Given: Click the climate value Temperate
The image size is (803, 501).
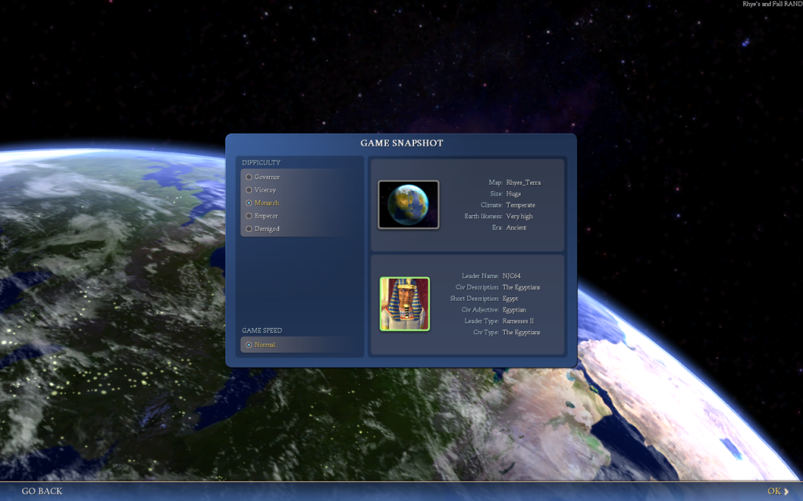Looking at the screenshot, I should click(521, 205).
